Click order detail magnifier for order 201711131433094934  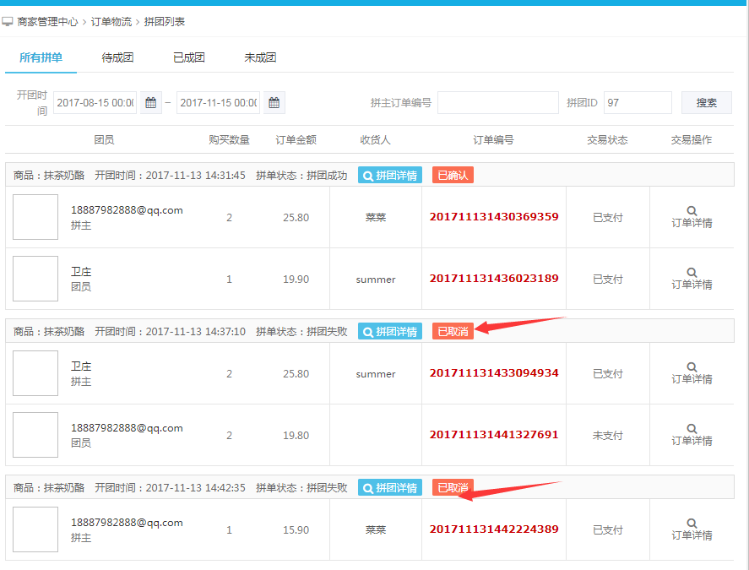pos(692,367)
